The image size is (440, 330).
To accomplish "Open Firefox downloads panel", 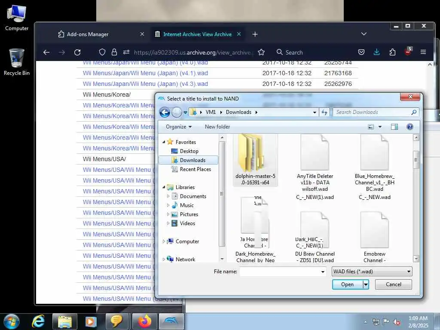I will tap(377, 52).
